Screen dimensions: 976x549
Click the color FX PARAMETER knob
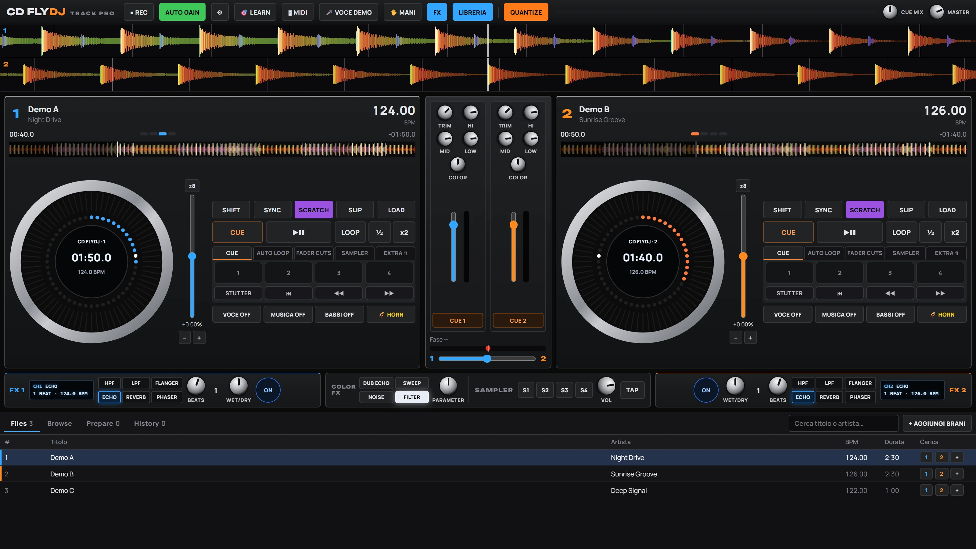pos(448,386)
